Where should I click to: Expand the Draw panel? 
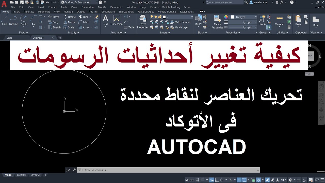coord(23,33)
